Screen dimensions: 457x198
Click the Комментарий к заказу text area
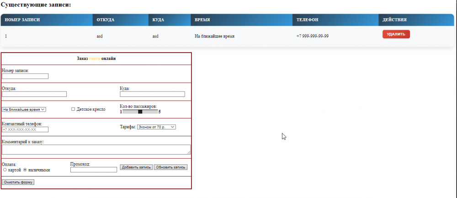tap(96, 150)
